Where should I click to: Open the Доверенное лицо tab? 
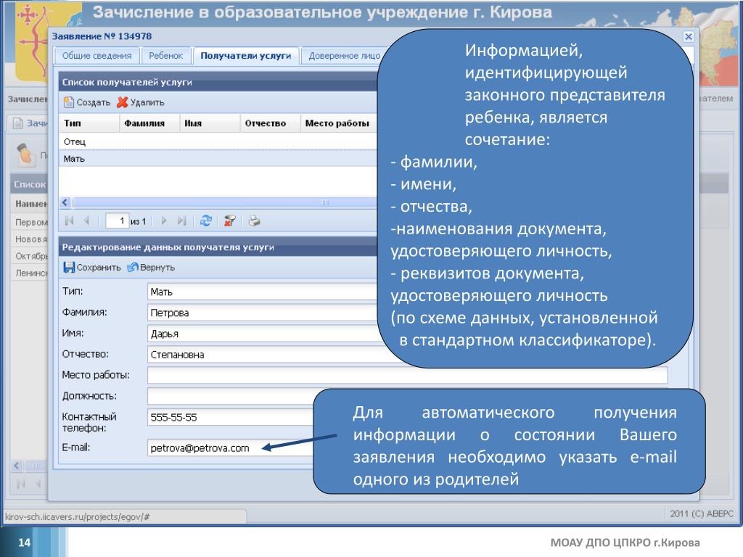(x=345, y=56)
